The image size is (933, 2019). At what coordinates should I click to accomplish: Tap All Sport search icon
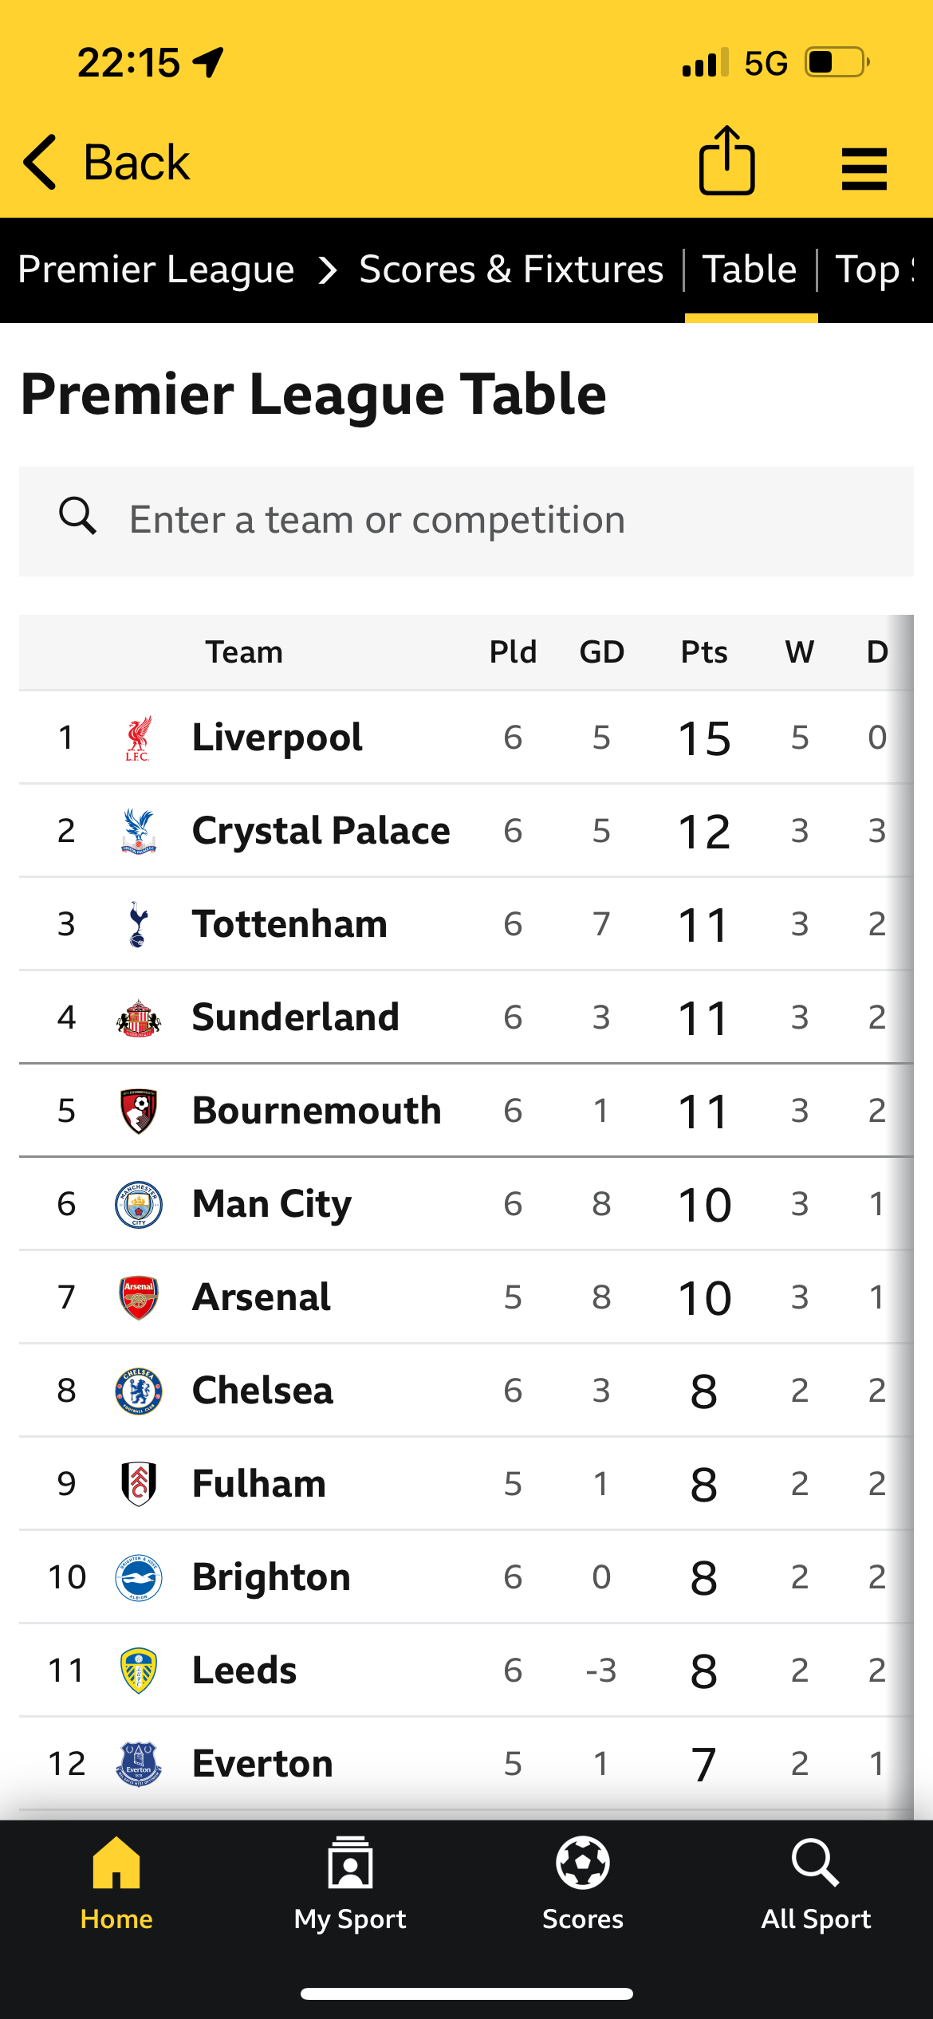[x=815, y=1864]
